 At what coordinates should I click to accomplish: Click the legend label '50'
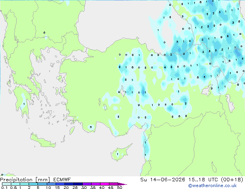coord(119,187)
